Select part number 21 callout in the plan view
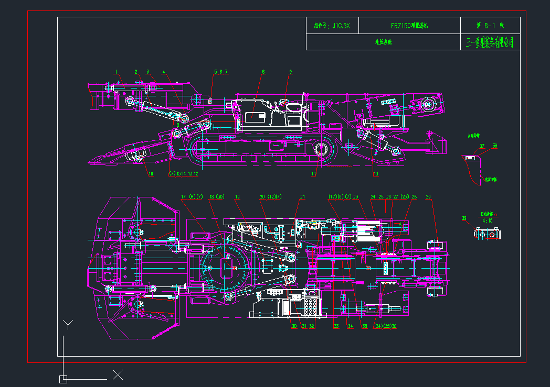 tap(302, 197)
